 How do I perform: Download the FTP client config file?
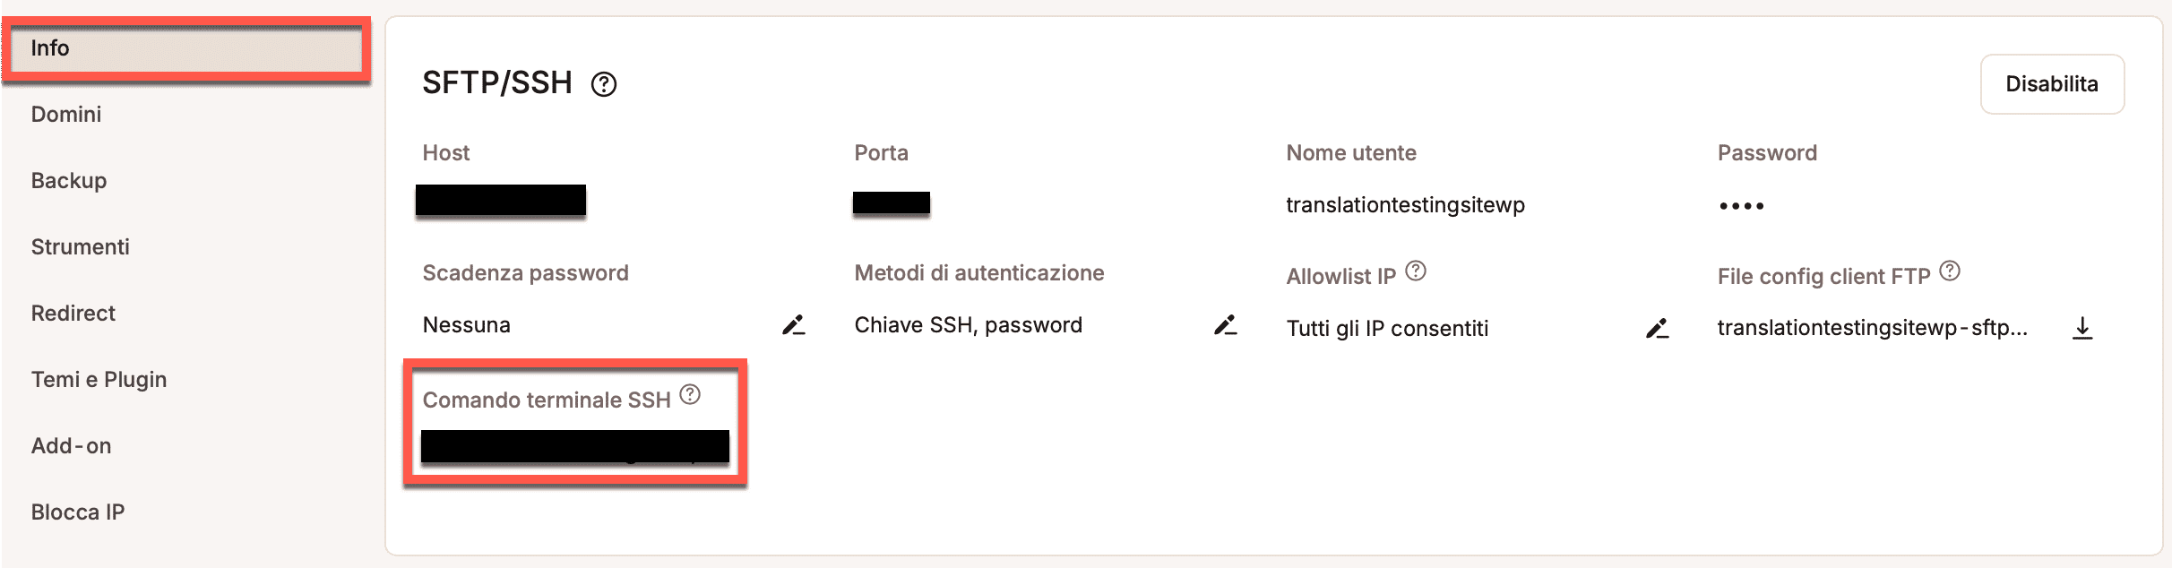[2082, 329]
